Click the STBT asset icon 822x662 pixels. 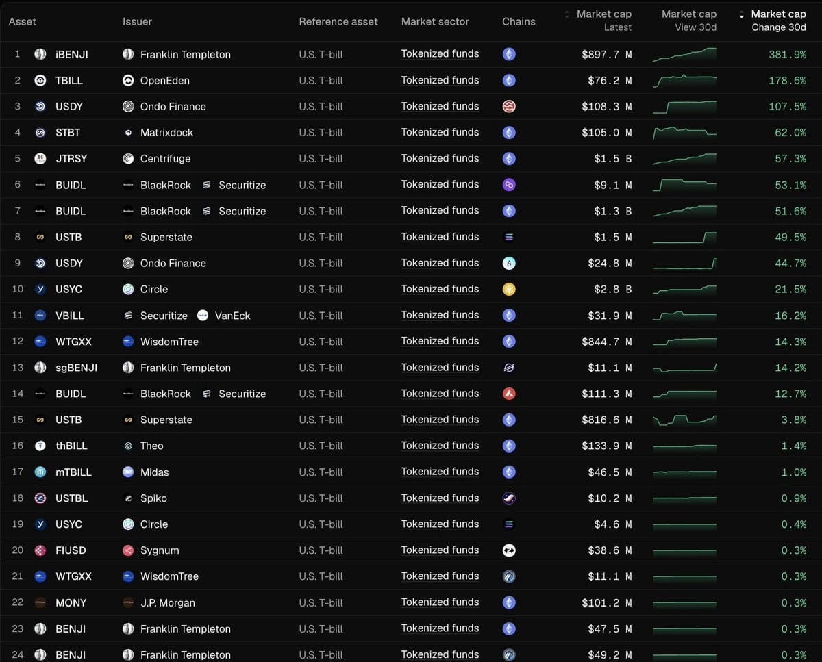(40, 133)
